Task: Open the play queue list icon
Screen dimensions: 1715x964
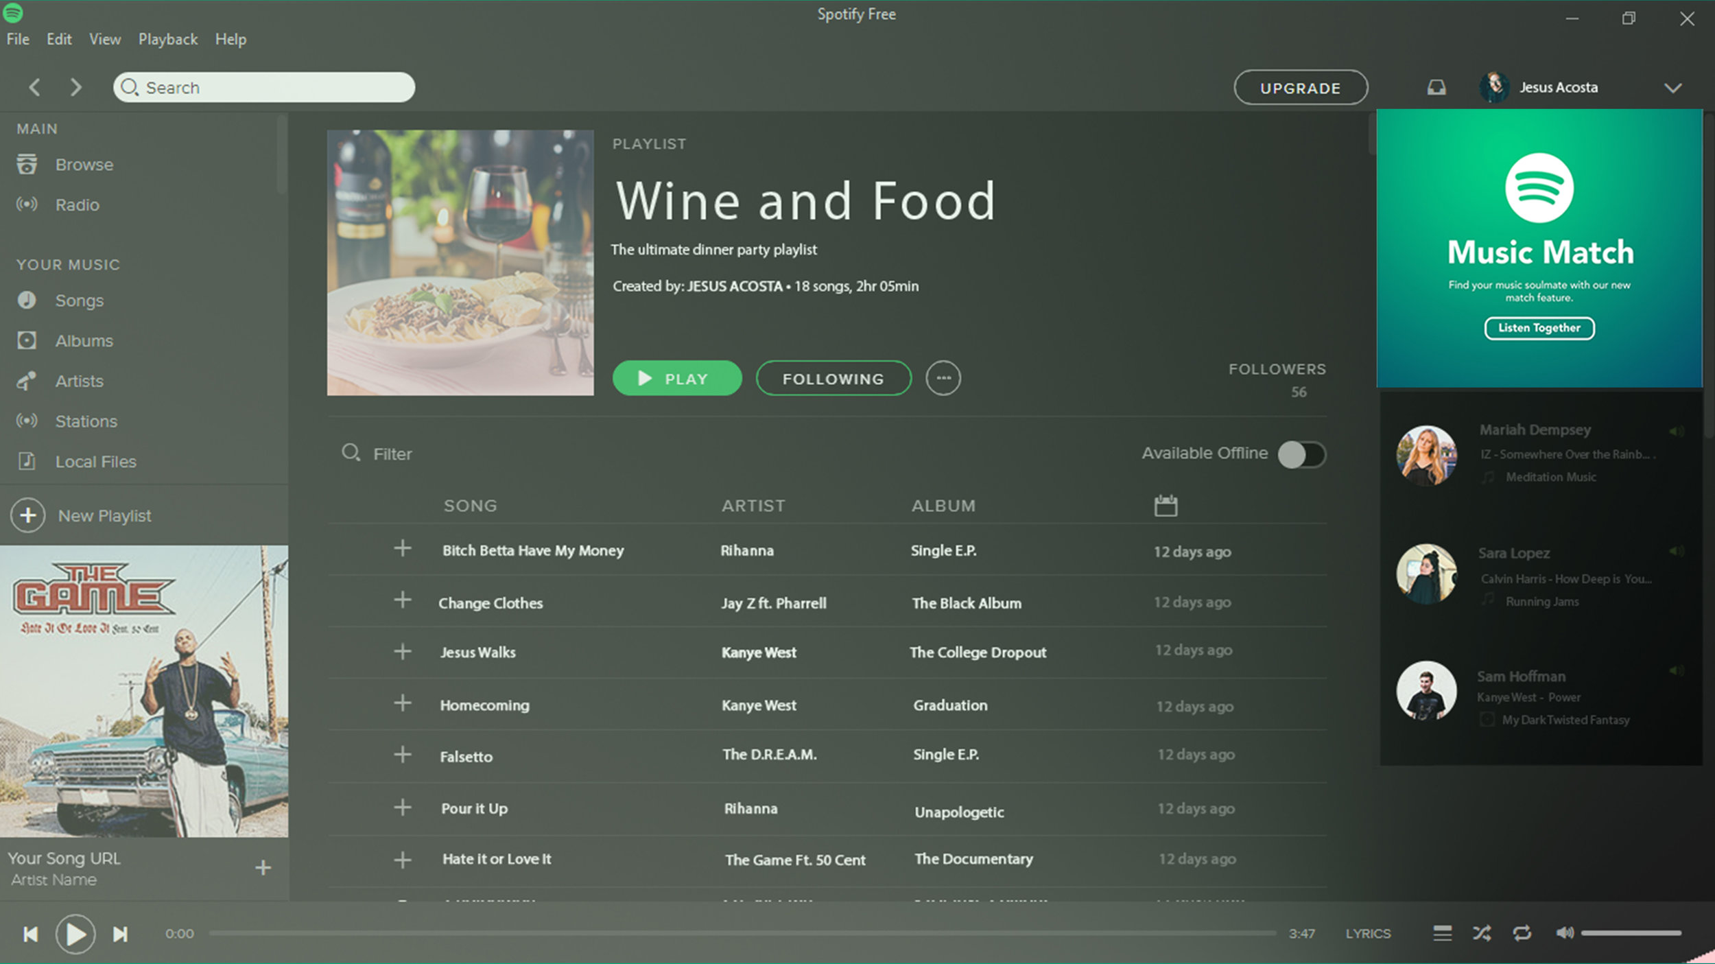Action: tap(1442, 933)
